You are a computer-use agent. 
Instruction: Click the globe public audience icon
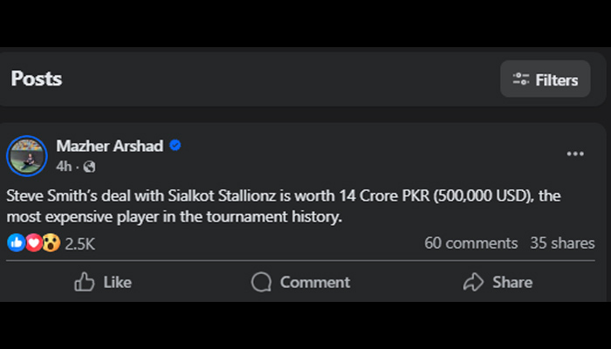89,166
